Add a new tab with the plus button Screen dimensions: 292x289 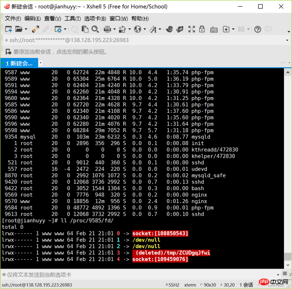pyautogui.click(x=41, y=63)
